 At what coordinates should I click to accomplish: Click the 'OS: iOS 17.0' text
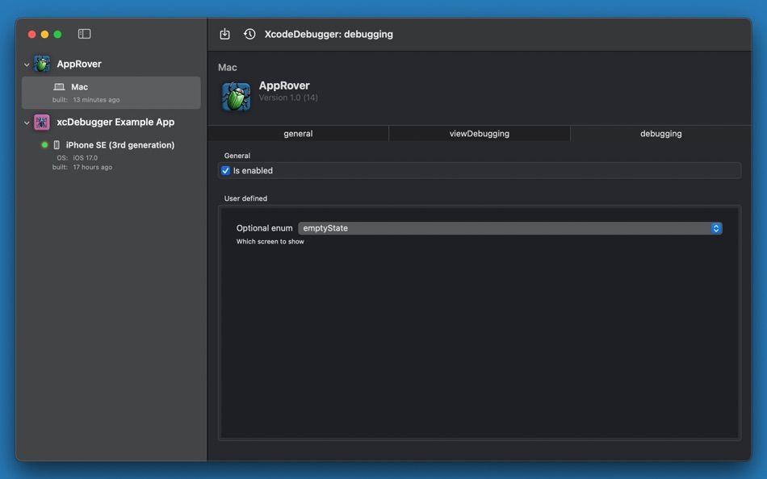point(78,158)
